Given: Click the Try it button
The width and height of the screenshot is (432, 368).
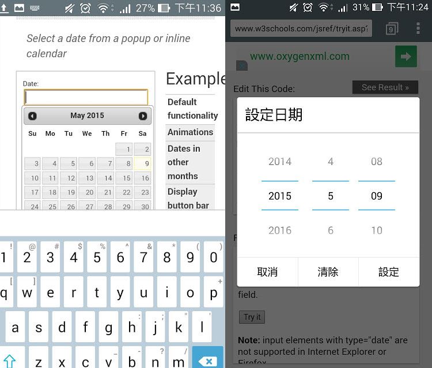Looking at the screenshot, I should coord(252,317).
